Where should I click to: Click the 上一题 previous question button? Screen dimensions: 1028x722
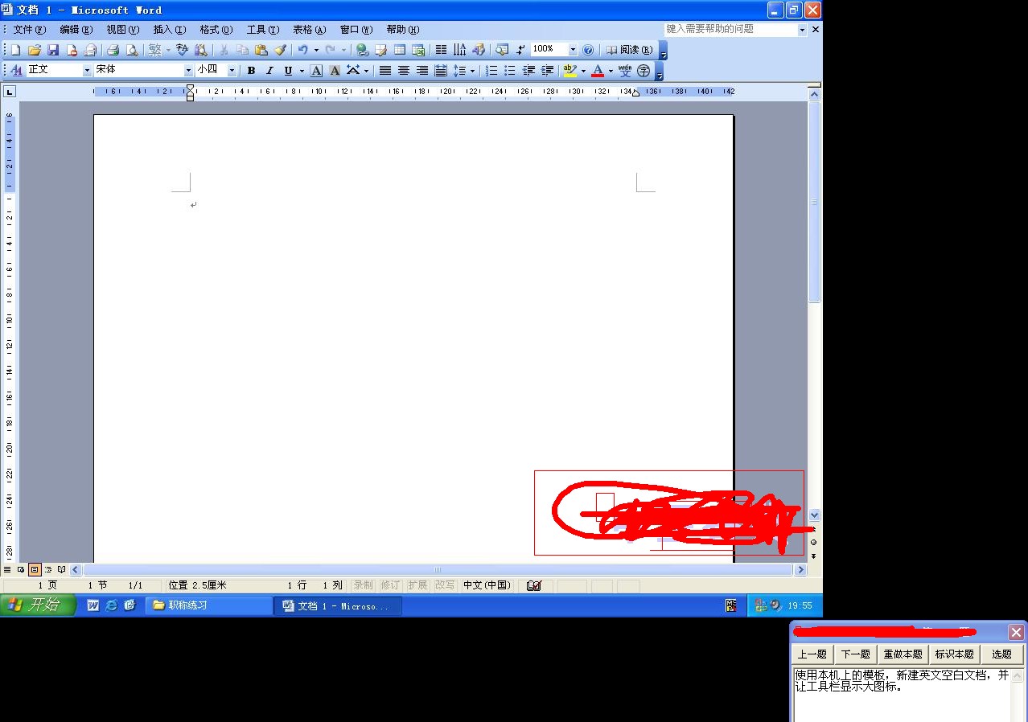coord(812,654)
